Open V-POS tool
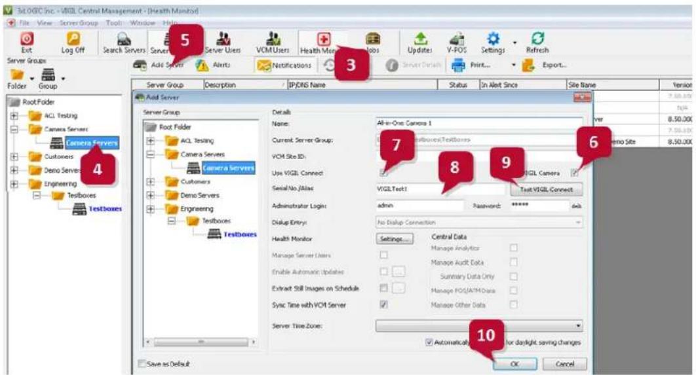This screenshot has height=375, width=696. 457,43
